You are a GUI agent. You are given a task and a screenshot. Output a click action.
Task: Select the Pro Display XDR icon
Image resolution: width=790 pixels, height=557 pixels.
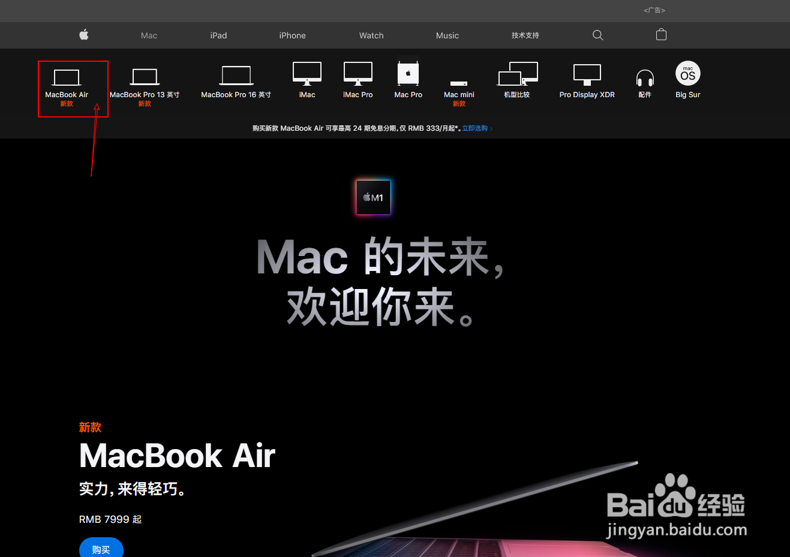pyautogui.click(x=587, y=75)
